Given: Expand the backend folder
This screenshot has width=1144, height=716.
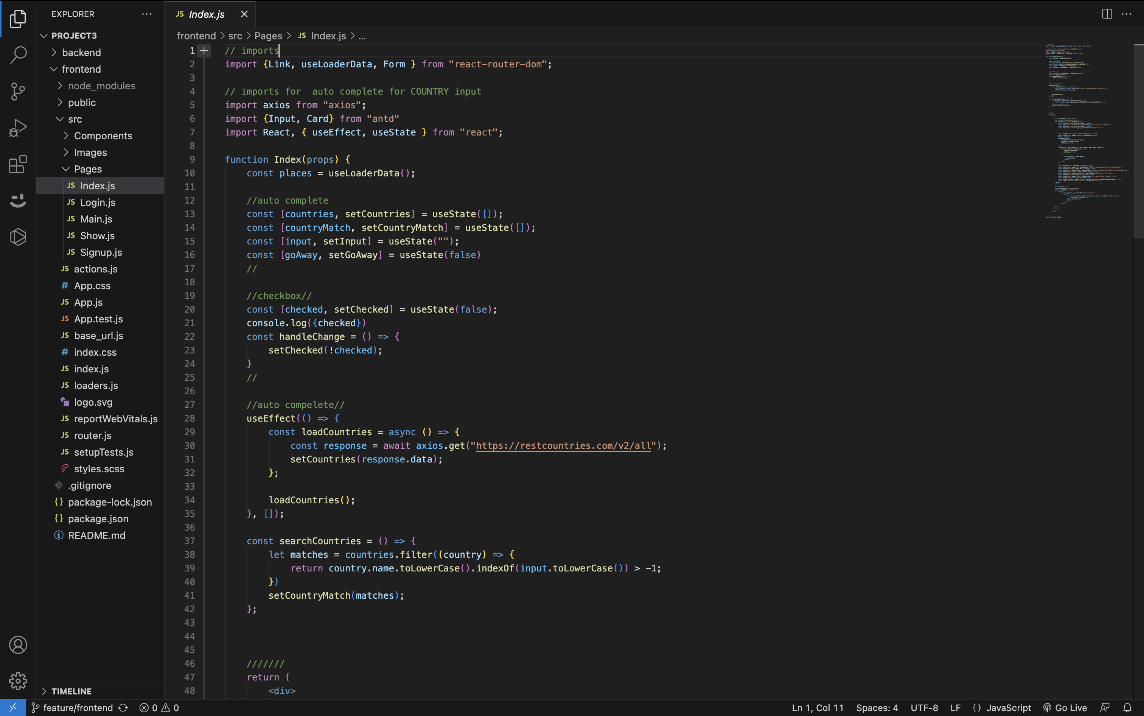Looking at the screenshot, I should (81, 53).
